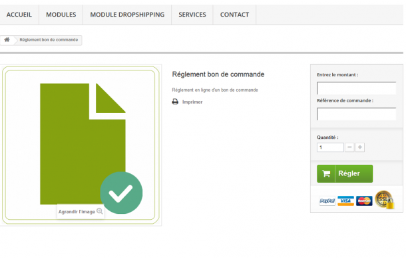Increase quantity with plus button

360,147
